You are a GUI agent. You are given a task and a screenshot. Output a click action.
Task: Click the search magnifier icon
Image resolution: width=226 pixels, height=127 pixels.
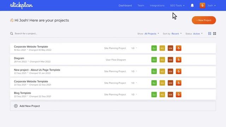pos(12,34)
